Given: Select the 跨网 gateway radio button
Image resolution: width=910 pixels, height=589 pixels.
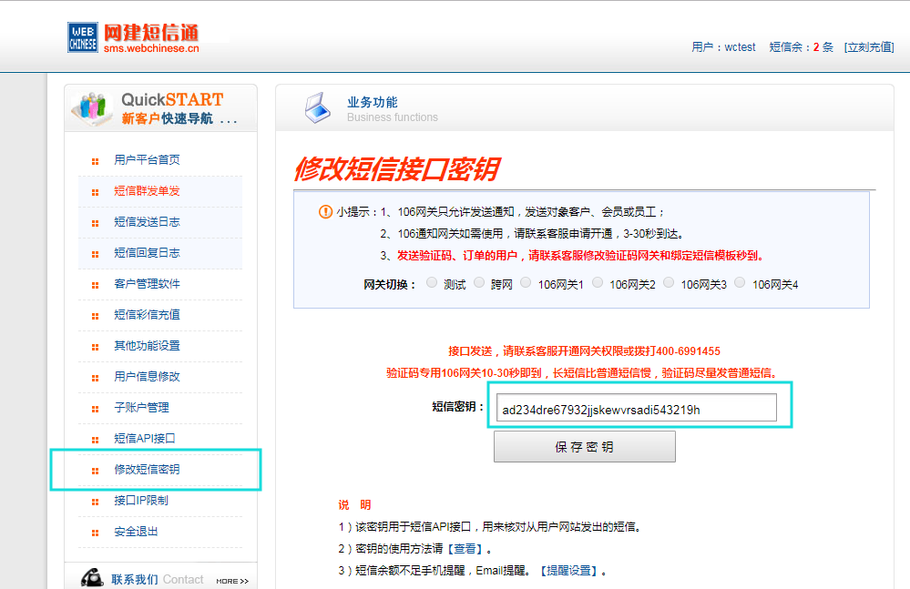Looking at the screenshot, I should (479, 283).
